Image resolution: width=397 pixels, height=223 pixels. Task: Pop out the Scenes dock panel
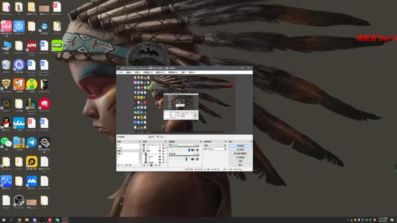point(140,142)
